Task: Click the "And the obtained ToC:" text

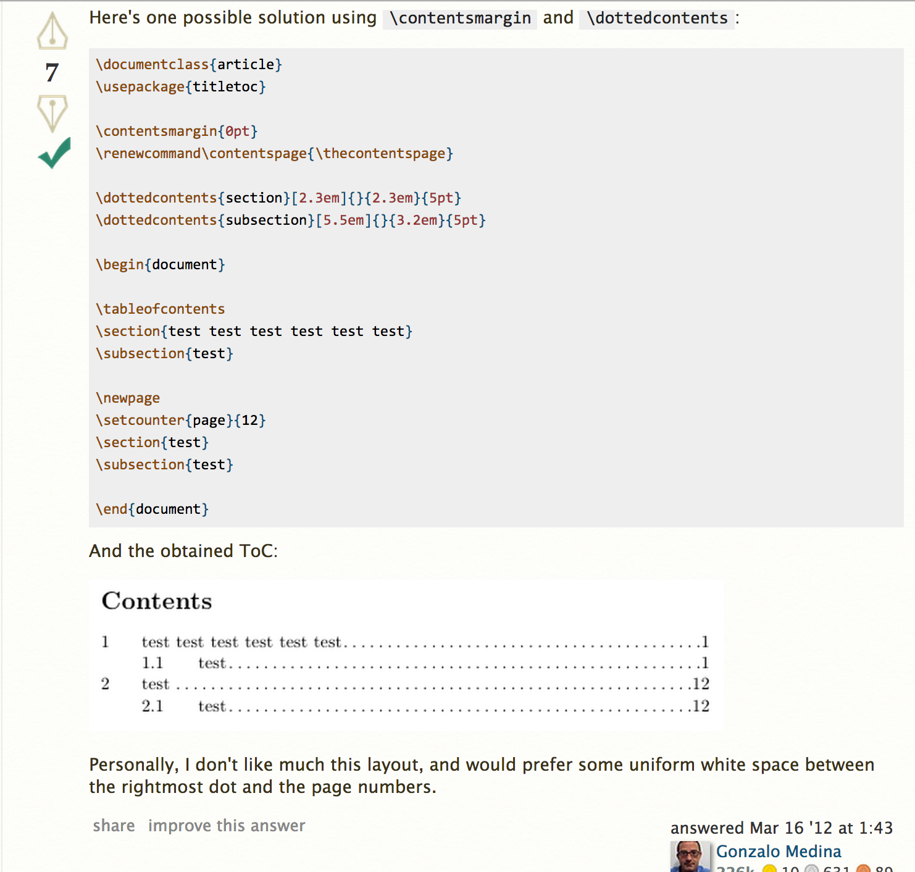Action: [x=183, y=551]
